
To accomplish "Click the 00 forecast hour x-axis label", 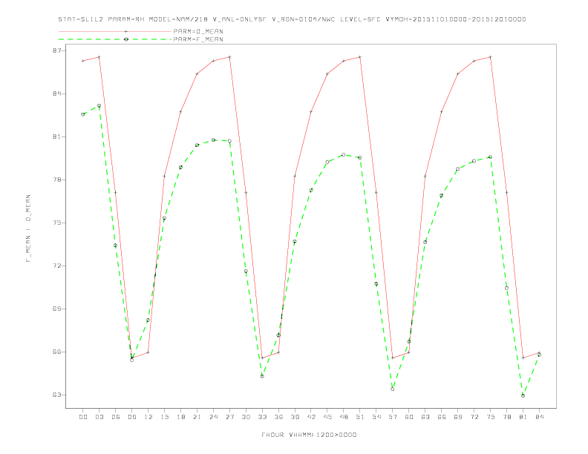I will pyautogui.click(x=83, y=417).
